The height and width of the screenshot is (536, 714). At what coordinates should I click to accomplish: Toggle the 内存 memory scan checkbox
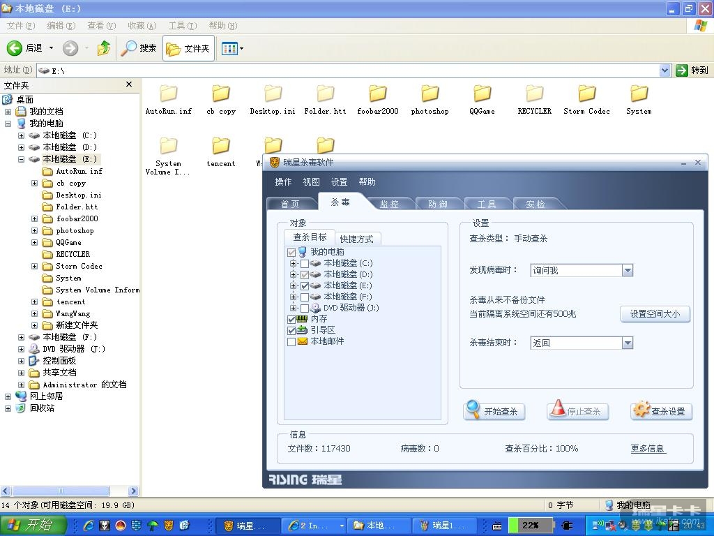pos(291,320)
